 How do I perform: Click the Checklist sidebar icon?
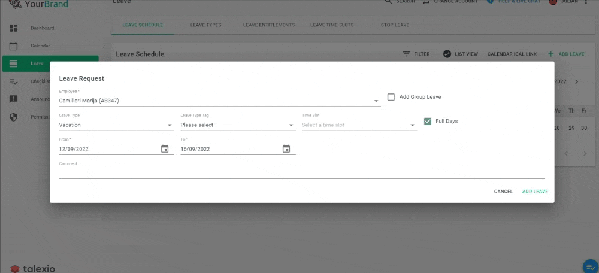13,81
